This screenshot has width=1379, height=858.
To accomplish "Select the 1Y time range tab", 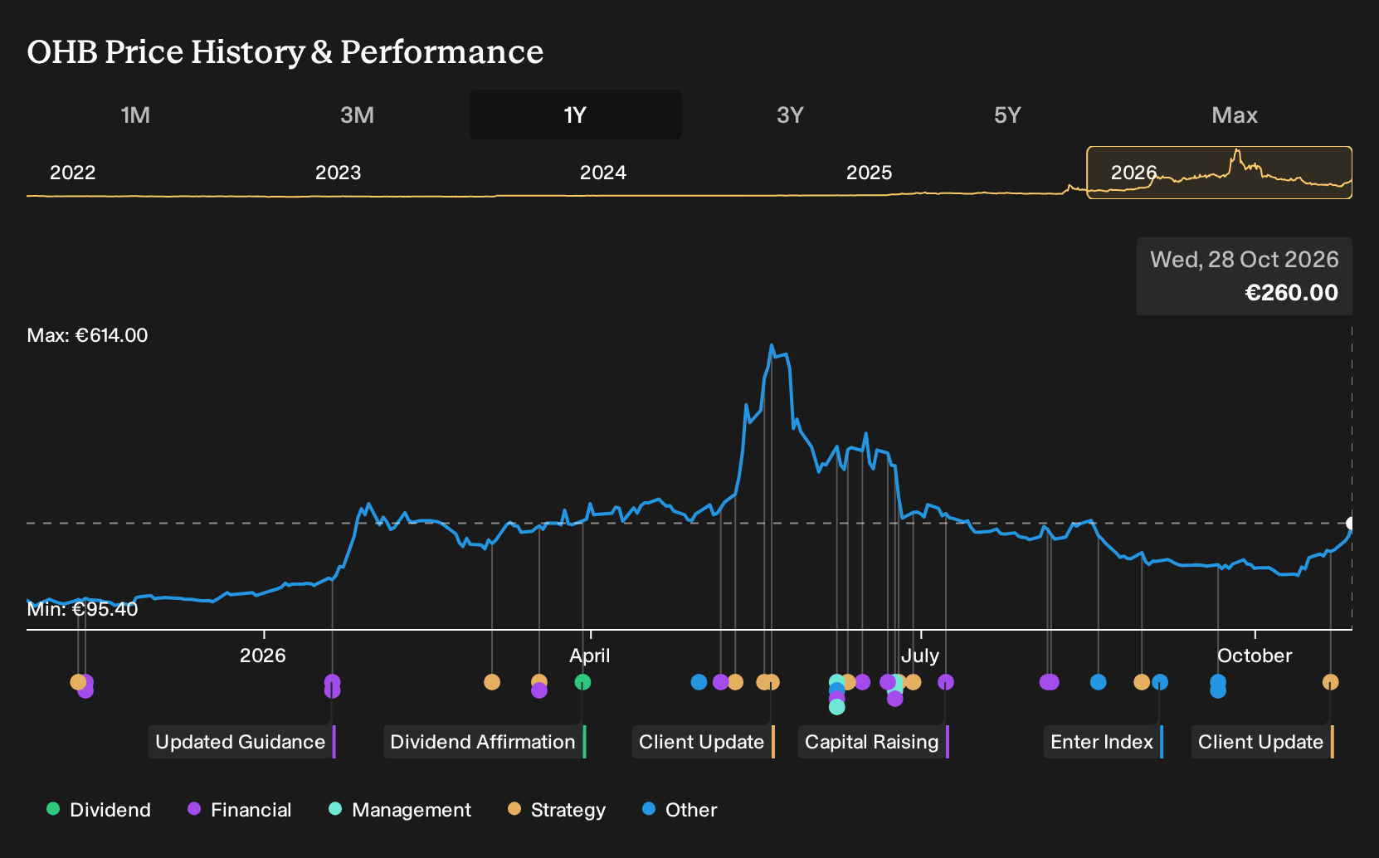I will point(576,115).
